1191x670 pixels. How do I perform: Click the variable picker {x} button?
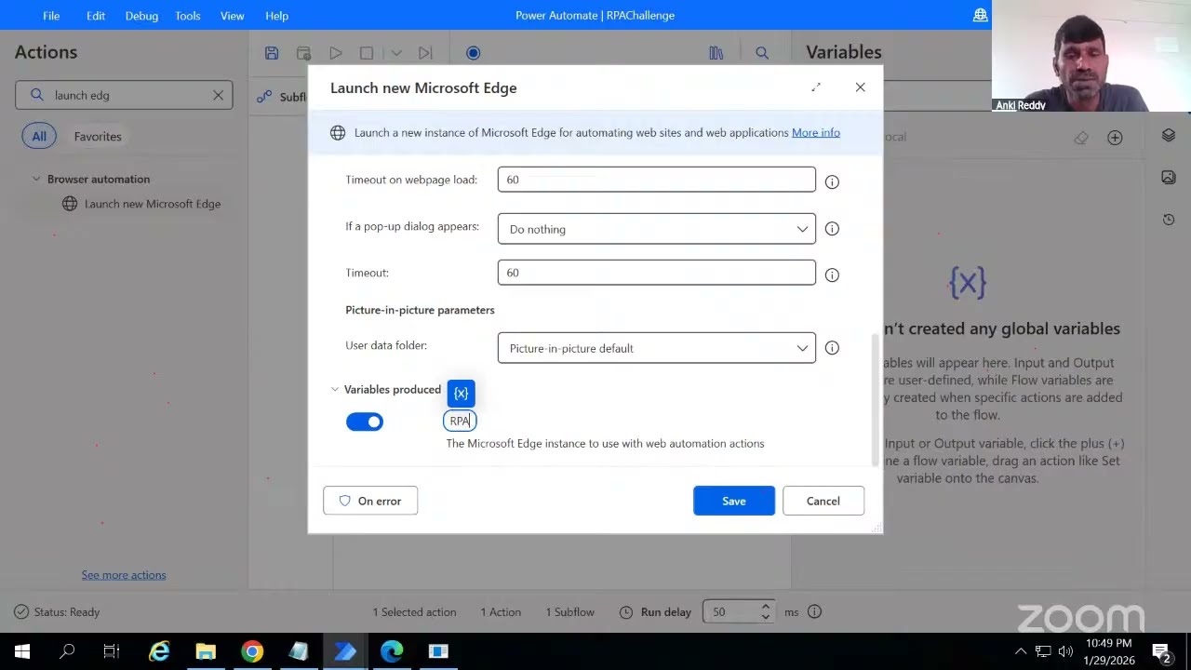[461, 394]
